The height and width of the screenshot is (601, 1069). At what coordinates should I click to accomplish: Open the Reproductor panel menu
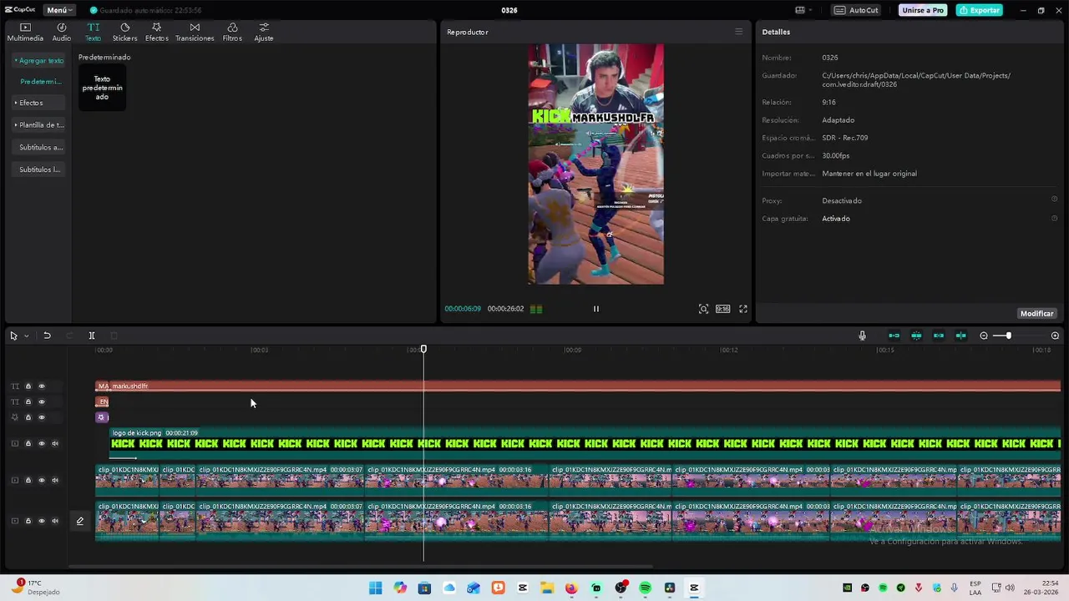(x=738, y=32)
